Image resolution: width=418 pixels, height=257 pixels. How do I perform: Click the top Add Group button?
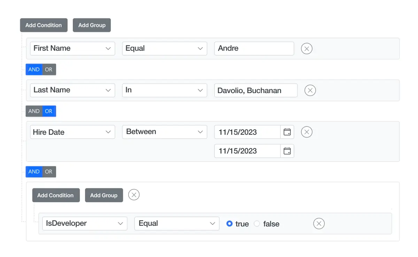pyautogui.click(x=92, y=25)
